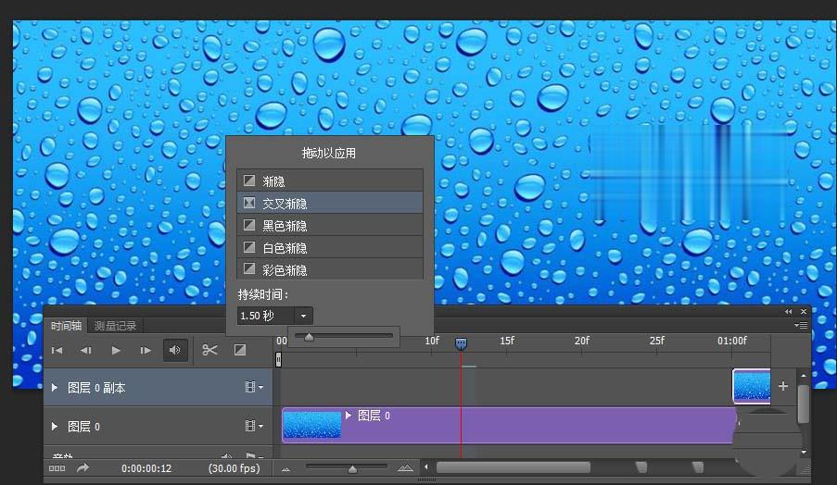Image resolution: width=837 pixels, height=485 pixels.
Task: Step back to previous frame
Action: point(85,351)
